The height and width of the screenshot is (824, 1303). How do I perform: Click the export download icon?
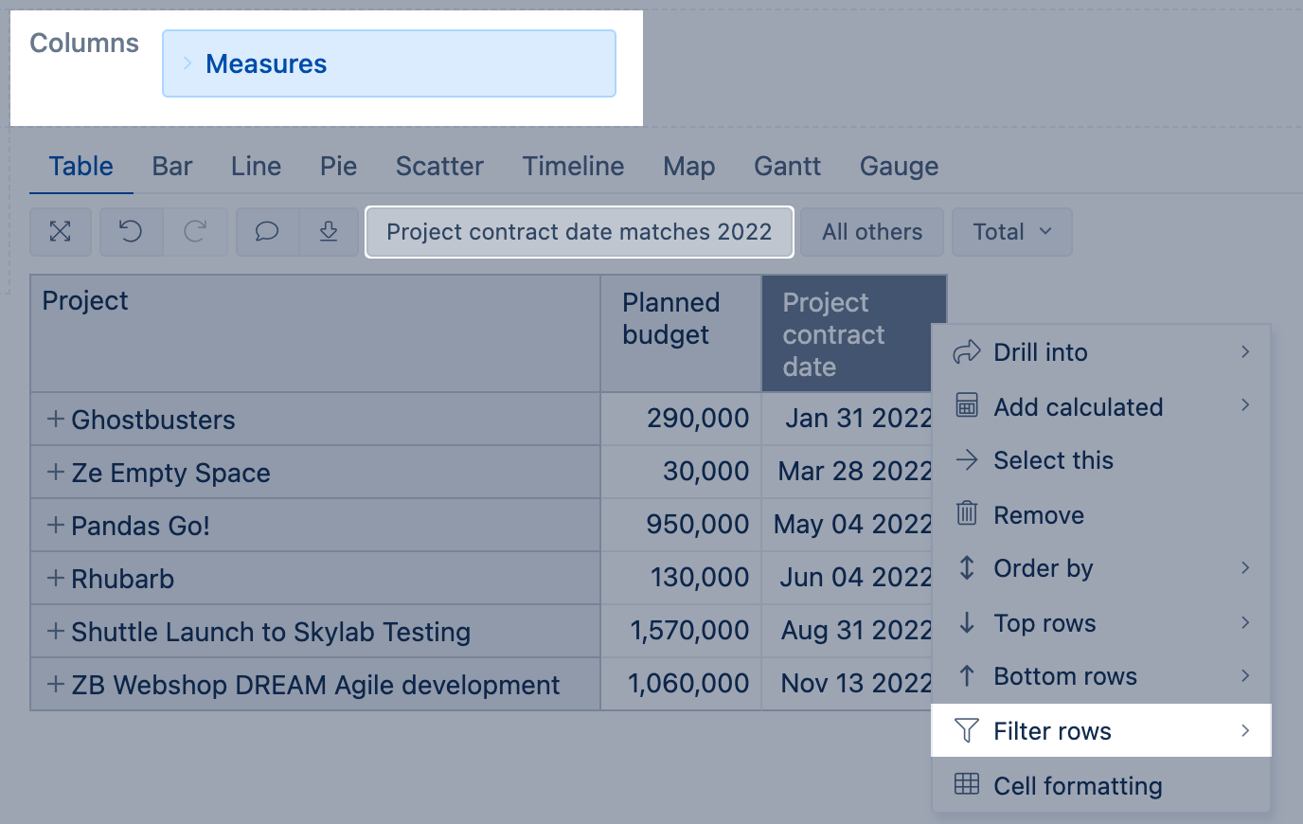tap(329, 232)
